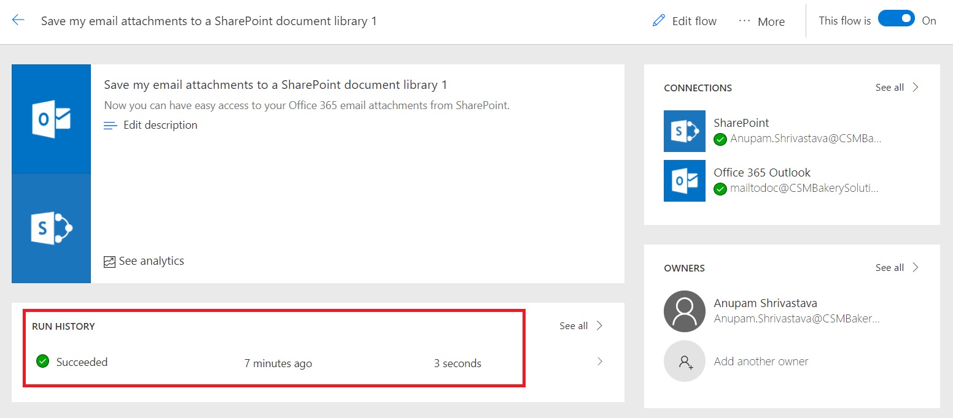Viewport: 953px width, 418px height.
Task: Click Outlook connection green status check
Action: [x=720, y=189]
